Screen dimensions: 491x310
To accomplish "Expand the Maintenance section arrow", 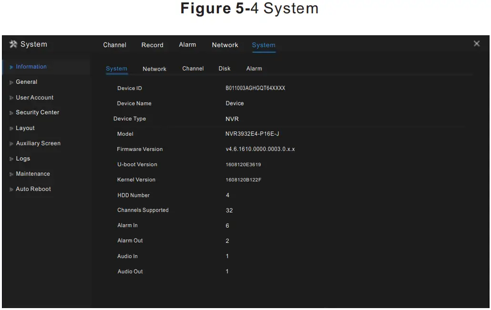I will pyautogui.click(x=10, y=173).
